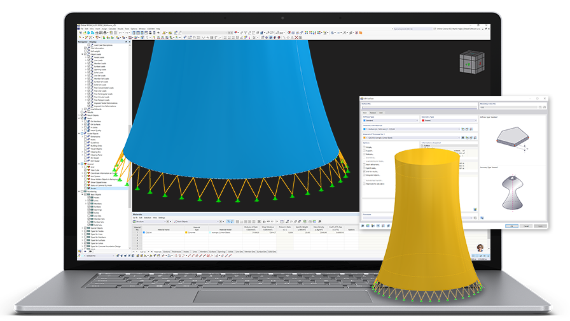Screen dimensions: 570x321
Task: Click comment library icon in Edit Surface dialog
Action: click(475, 218)
